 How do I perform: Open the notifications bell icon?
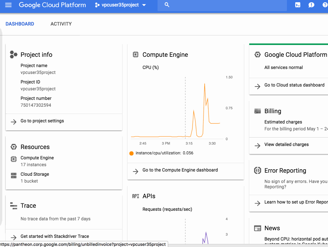click(x=311, y=5)
